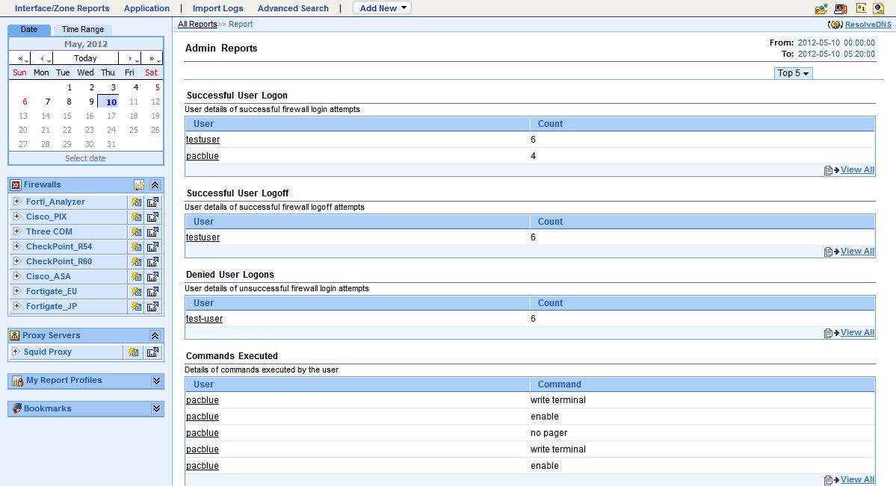View All for Successful User Logon
Image resolution: width=896 pixels, height=486 pixels.
[857, 169]
